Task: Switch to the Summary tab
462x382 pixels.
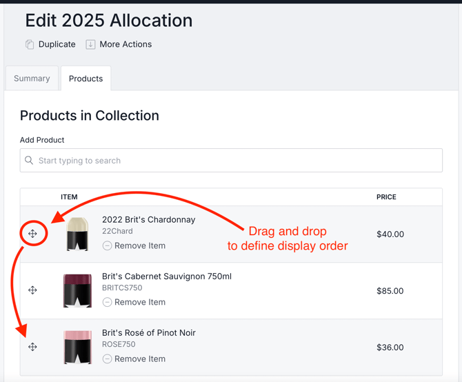Action: click(32, 79)
